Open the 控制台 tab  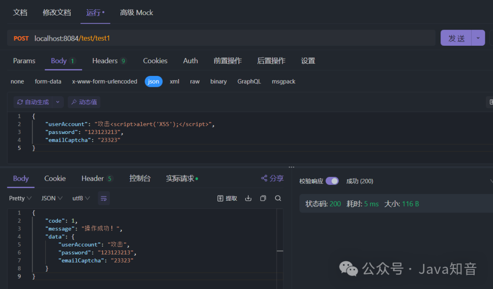pyautogui.click(x=140, y=178)
